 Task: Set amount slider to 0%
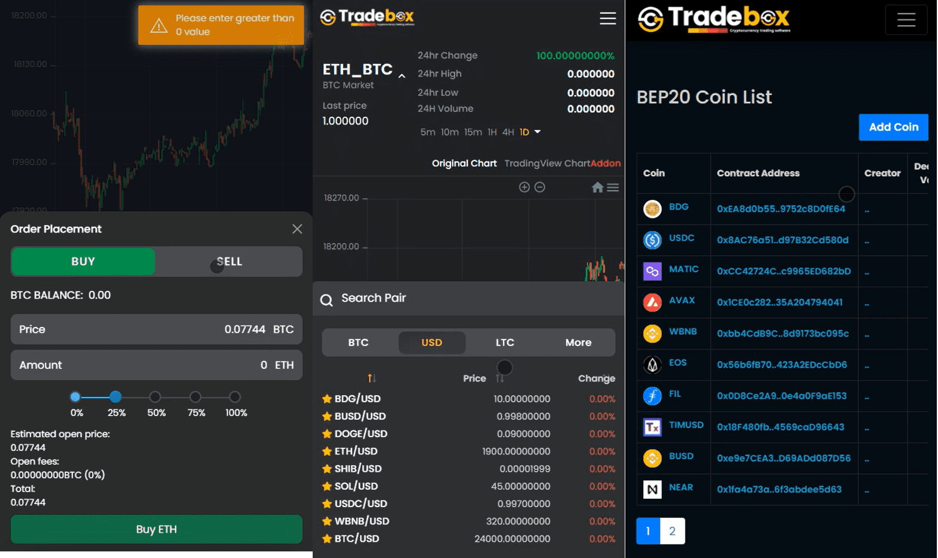(75, 397)
